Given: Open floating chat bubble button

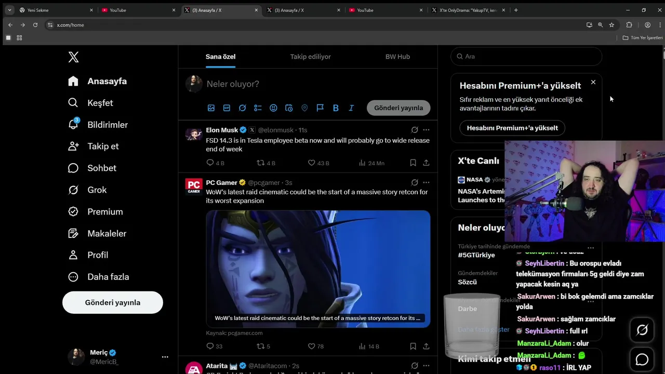Looking at the screenshot, I should tap(642, 359).
